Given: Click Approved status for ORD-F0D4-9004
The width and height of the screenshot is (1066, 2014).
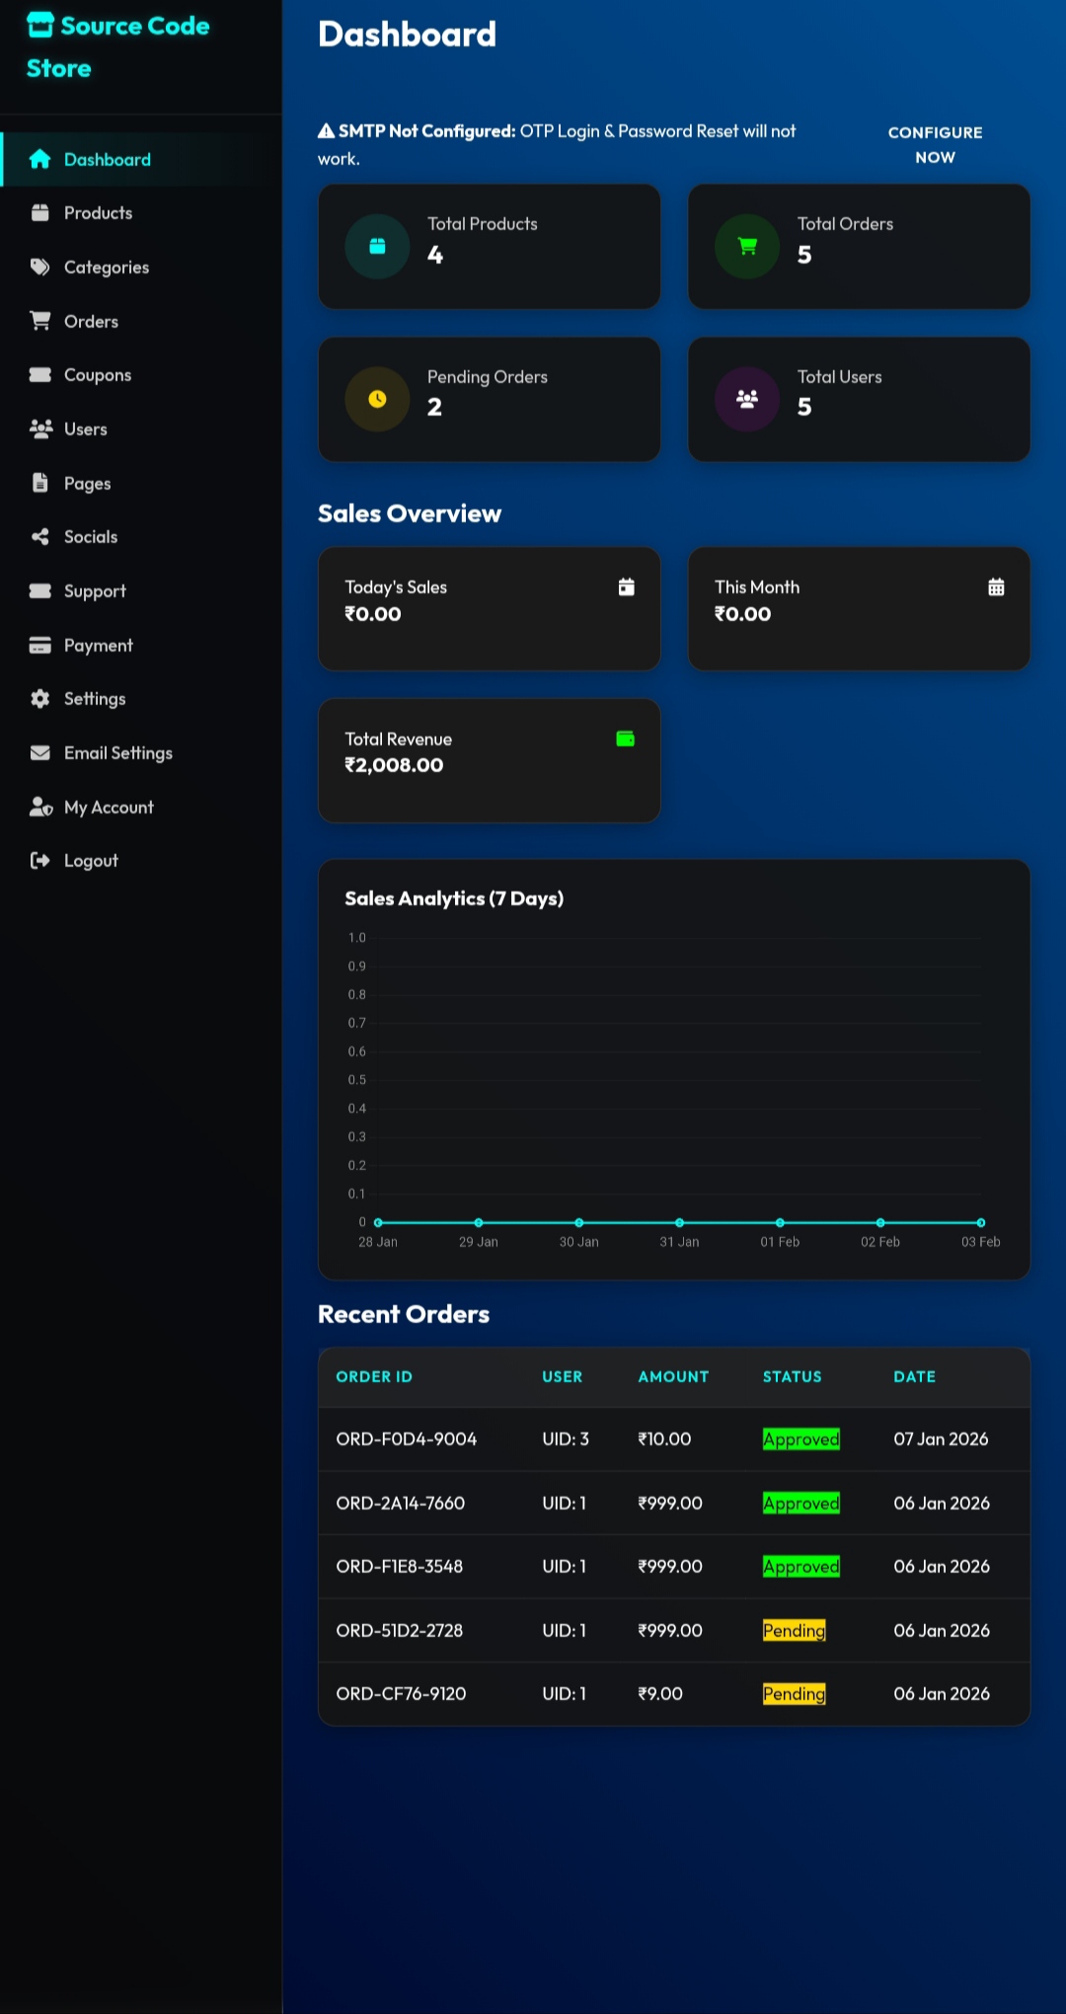Looking at the screenshot, I should [800, 1439].
